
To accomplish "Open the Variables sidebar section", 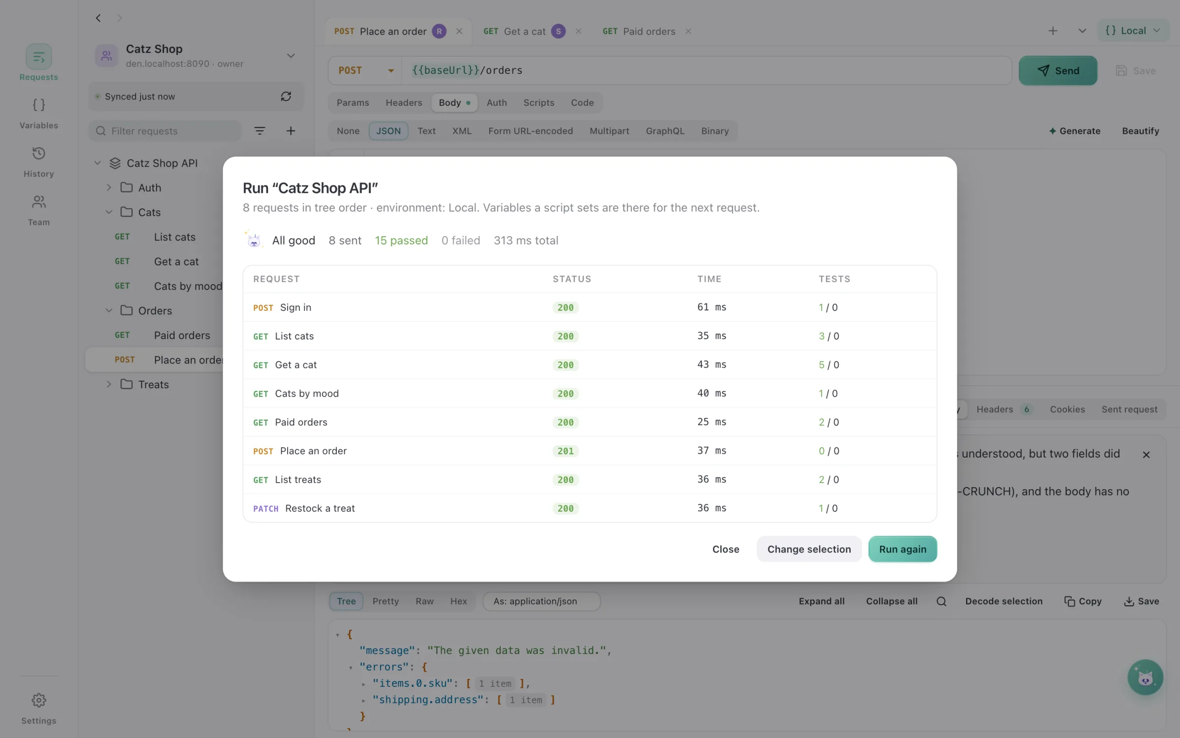I will [x=38, y=113].
